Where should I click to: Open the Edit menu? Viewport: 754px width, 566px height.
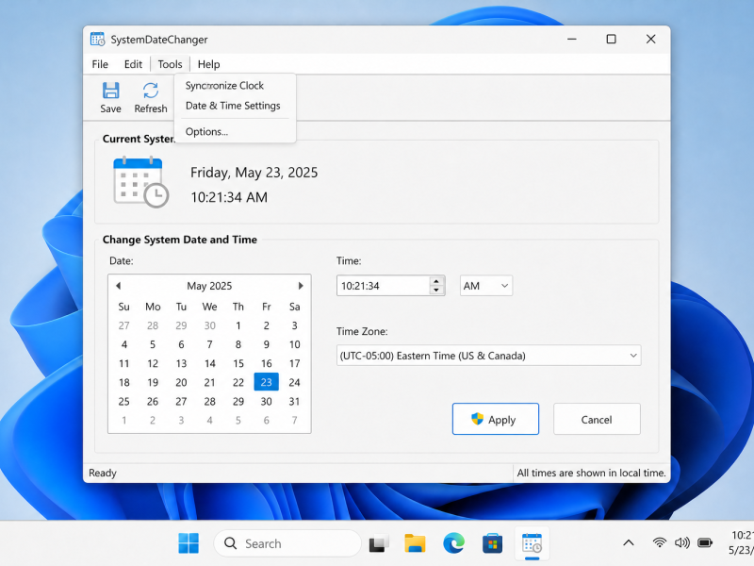(x=133, y=64)
